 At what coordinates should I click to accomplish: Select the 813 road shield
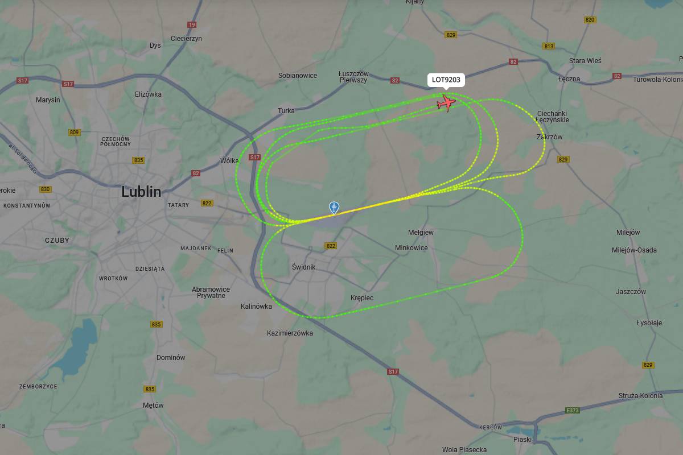[549, 46]
